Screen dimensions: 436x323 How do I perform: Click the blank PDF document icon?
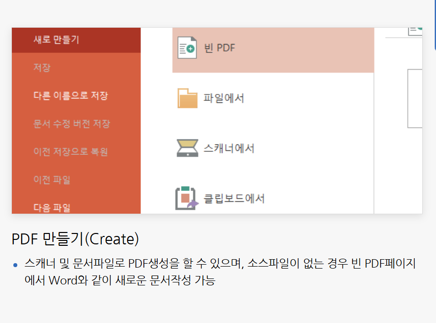pyautogui.click(x=187, y=47)
